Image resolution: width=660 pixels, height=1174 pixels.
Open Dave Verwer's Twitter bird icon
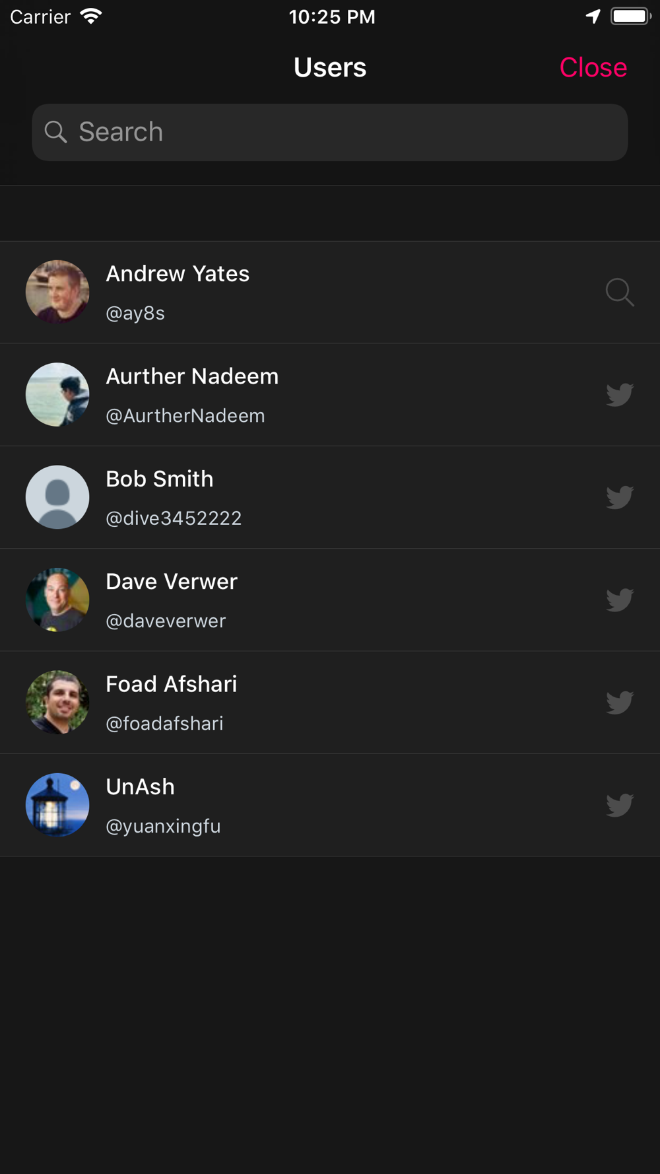(x=620, y=600)
